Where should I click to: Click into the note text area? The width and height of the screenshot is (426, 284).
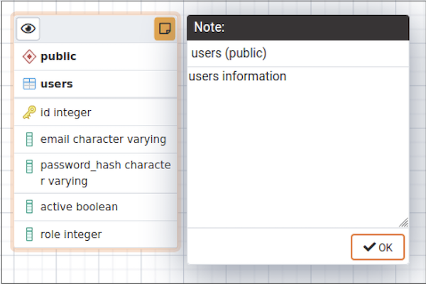[x=297, y=147]
